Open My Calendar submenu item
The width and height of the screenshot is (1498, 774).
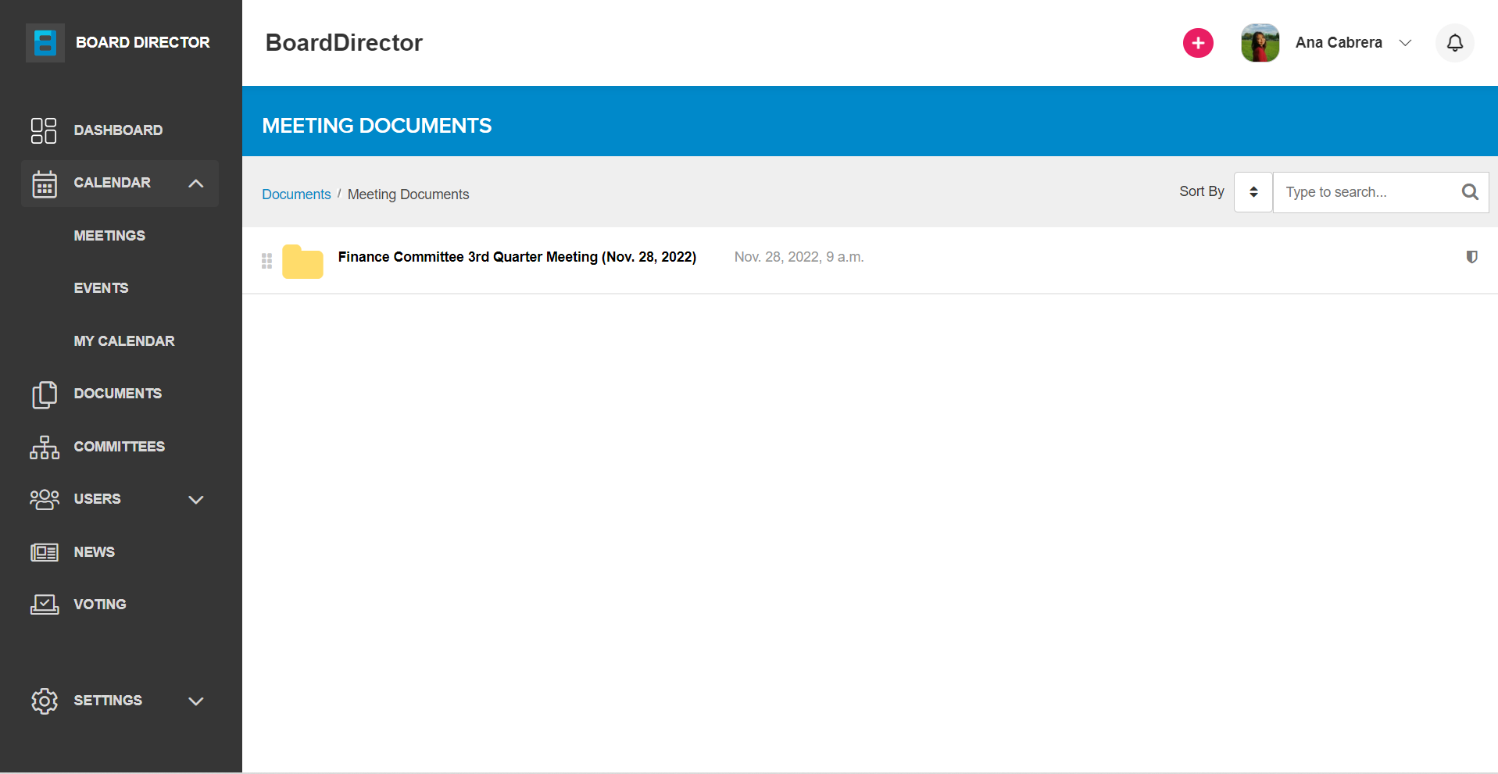tap(124, 341)
